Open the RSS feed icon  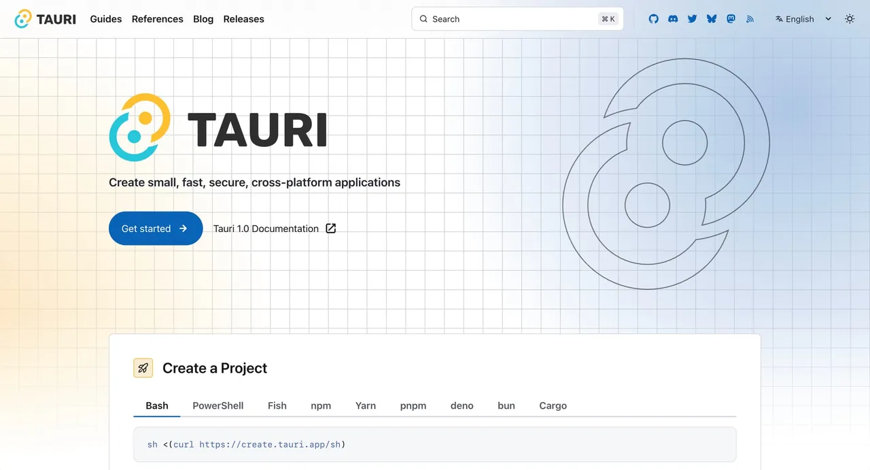click(750, 19)
